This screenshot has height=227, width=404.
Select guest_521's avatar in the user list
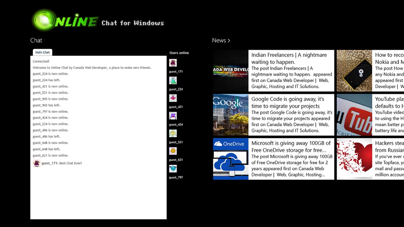(x=173, y=133)
